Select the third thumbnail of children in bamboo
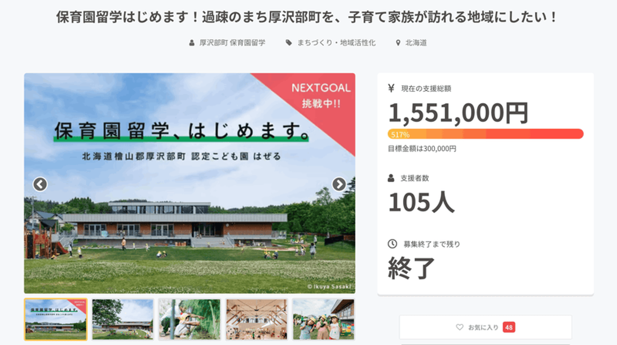The image size is (617, 345). coord(189,319)
